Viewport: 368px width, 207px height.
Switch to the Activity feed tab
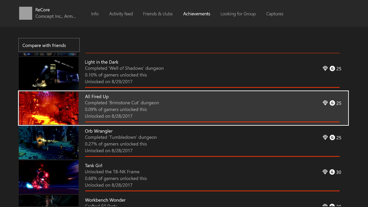[121, 14]
